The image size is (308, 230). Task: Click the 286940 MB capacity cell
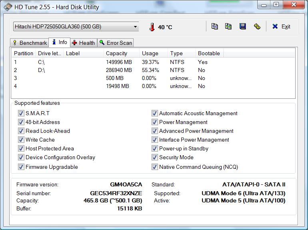(x=119, y=70)
